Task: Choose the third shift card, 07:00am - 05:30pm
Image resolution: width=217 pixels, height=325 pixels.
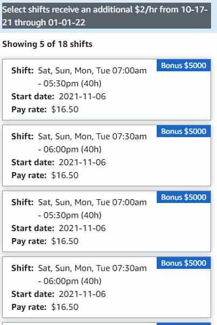Action: click(107, 221)
